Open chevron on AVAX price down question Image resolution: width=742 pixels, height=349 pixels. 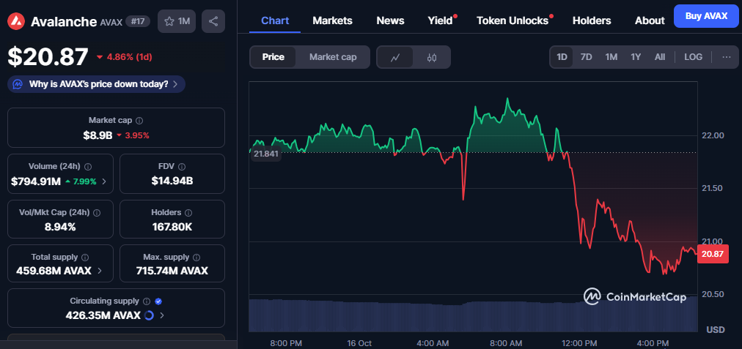pyautogui.click(x=175, y=85)
